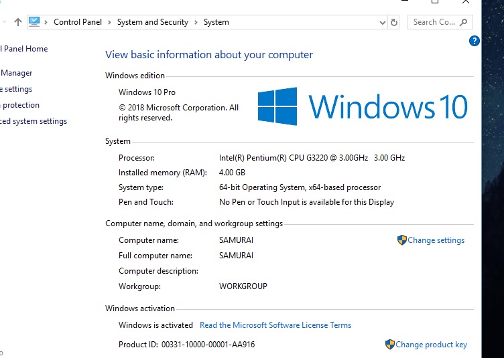Open Change settings link

click(x=436, y=240)
